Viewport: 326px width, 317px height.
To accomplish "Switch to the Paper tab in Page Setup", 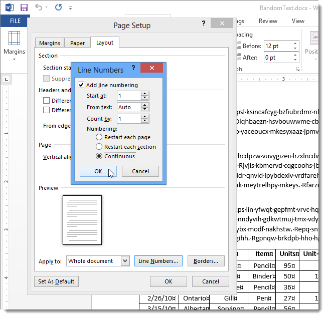I will pyautogui.click(x=77, y=43).
